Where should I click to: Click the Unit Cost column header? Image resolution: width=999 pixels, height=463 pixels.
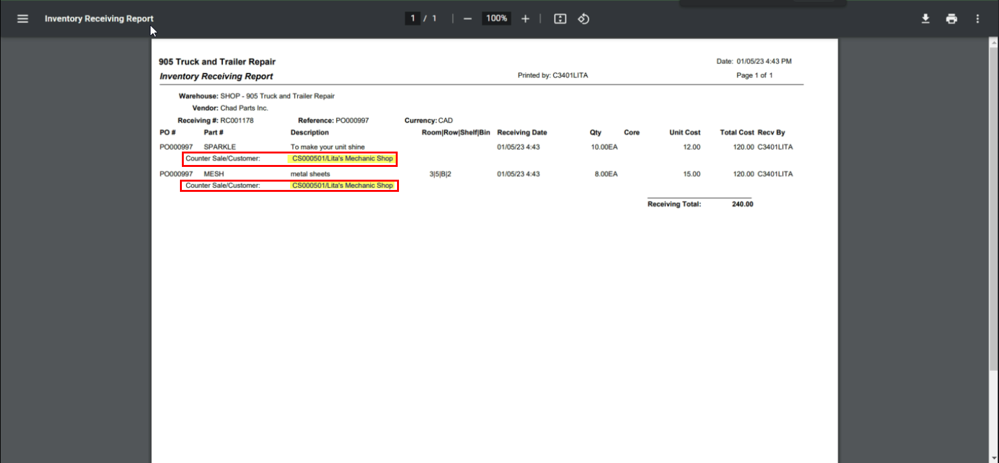(685, 132)
